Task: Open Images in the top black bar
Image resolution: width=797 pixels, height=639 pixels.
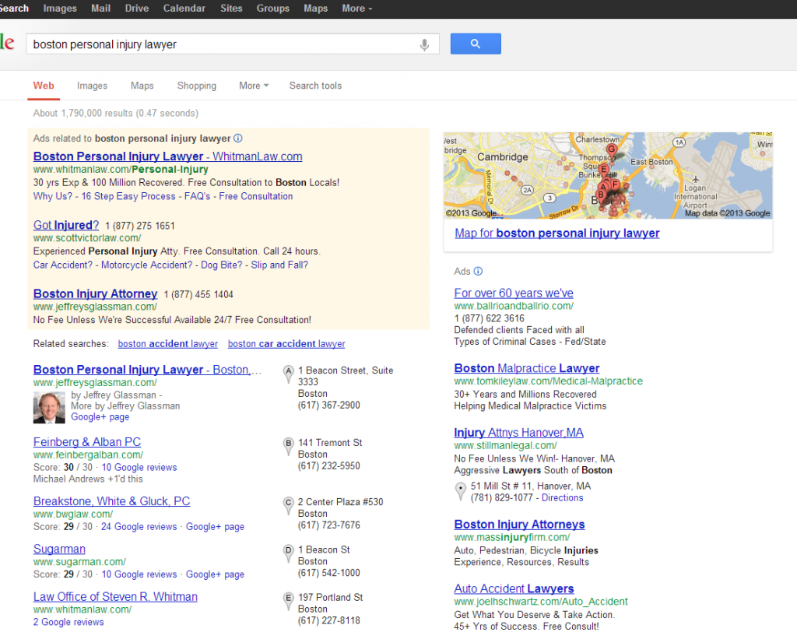Action: coord(60,9)
